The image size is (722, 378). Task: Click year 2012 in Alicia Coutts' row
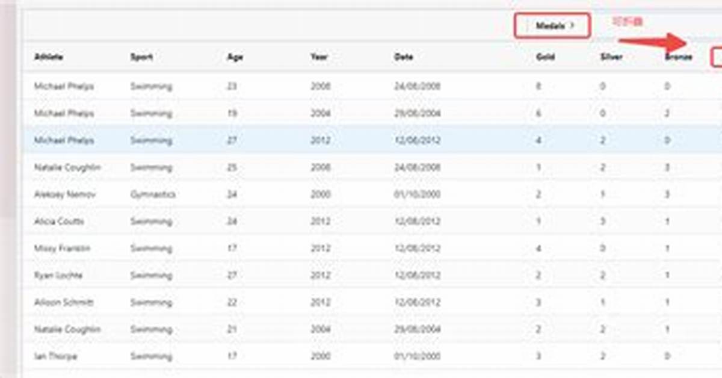pyautogui.click(x=320, y=222)
